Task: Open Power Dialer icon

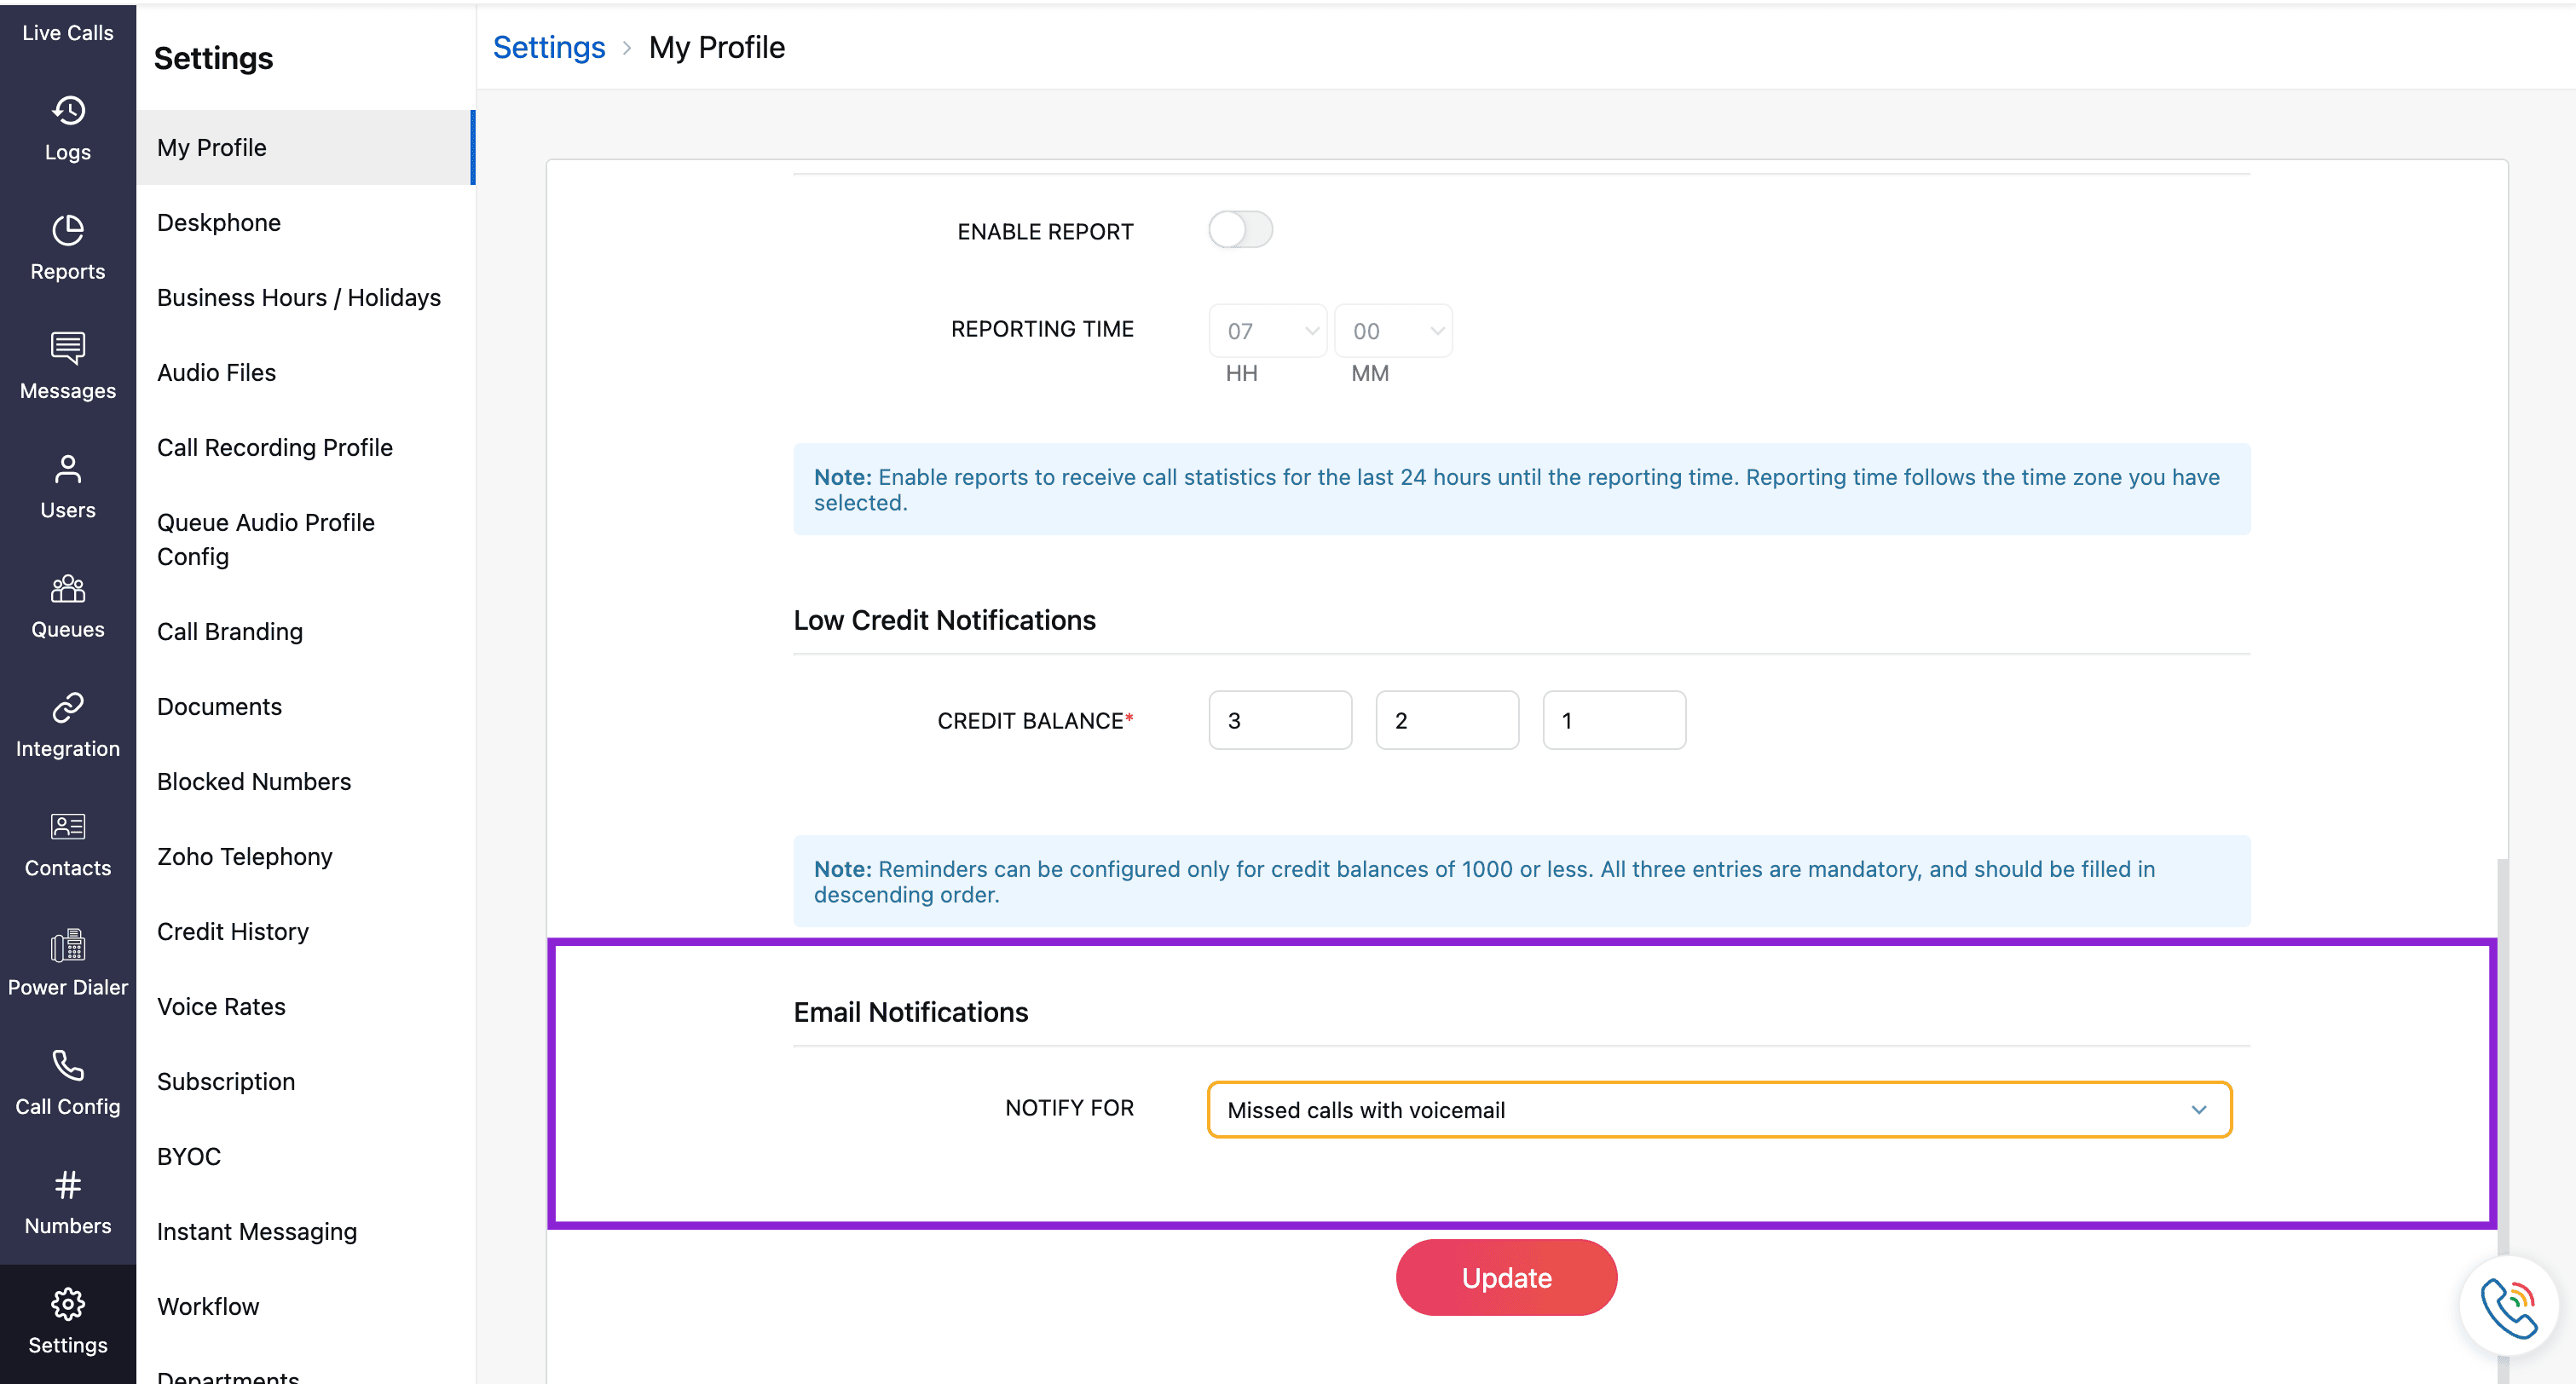Action: click(68, 945)
